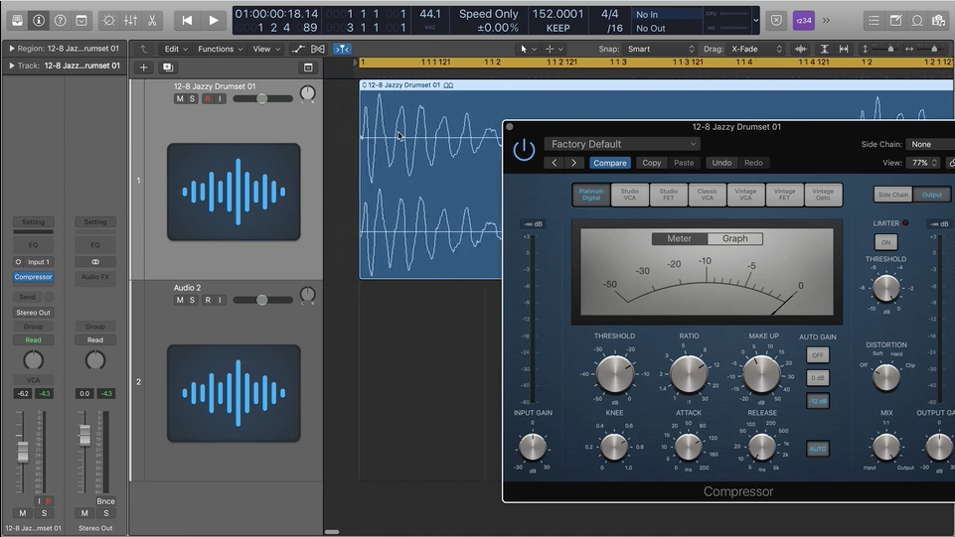Click the up-level arrow in tracks toolbar
The image size is (955, 537).
(143, 49)
